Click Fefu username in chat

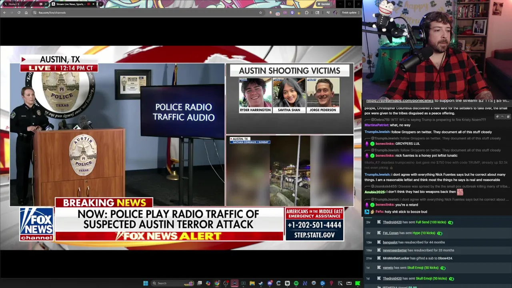(379, 212)
